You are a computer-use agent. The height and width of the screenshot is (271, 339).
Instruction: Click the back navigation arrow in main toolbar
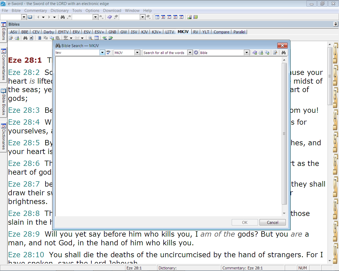click(38, 17)
